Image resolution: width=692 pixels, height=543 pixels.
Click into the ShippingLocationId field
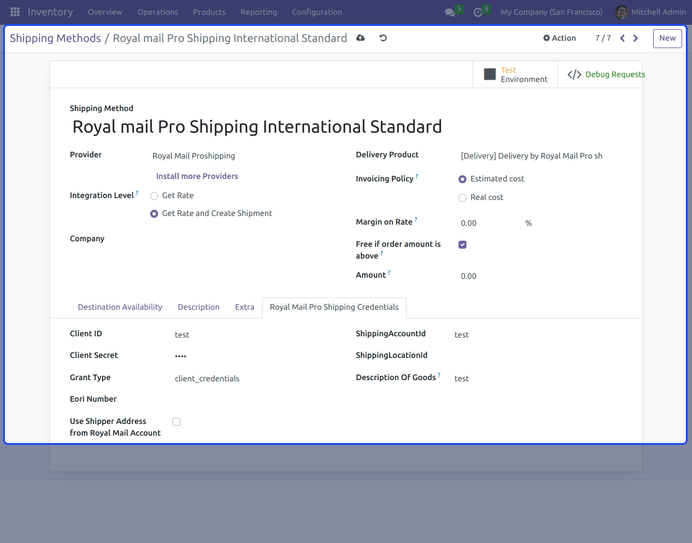point(538,355)
